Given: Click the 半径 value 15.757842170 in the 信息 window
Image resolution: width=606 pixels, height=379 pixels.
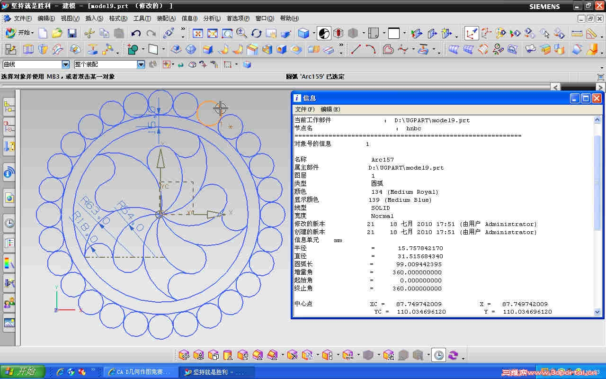Looking at the screenshot, I should [x=420, y=248].
